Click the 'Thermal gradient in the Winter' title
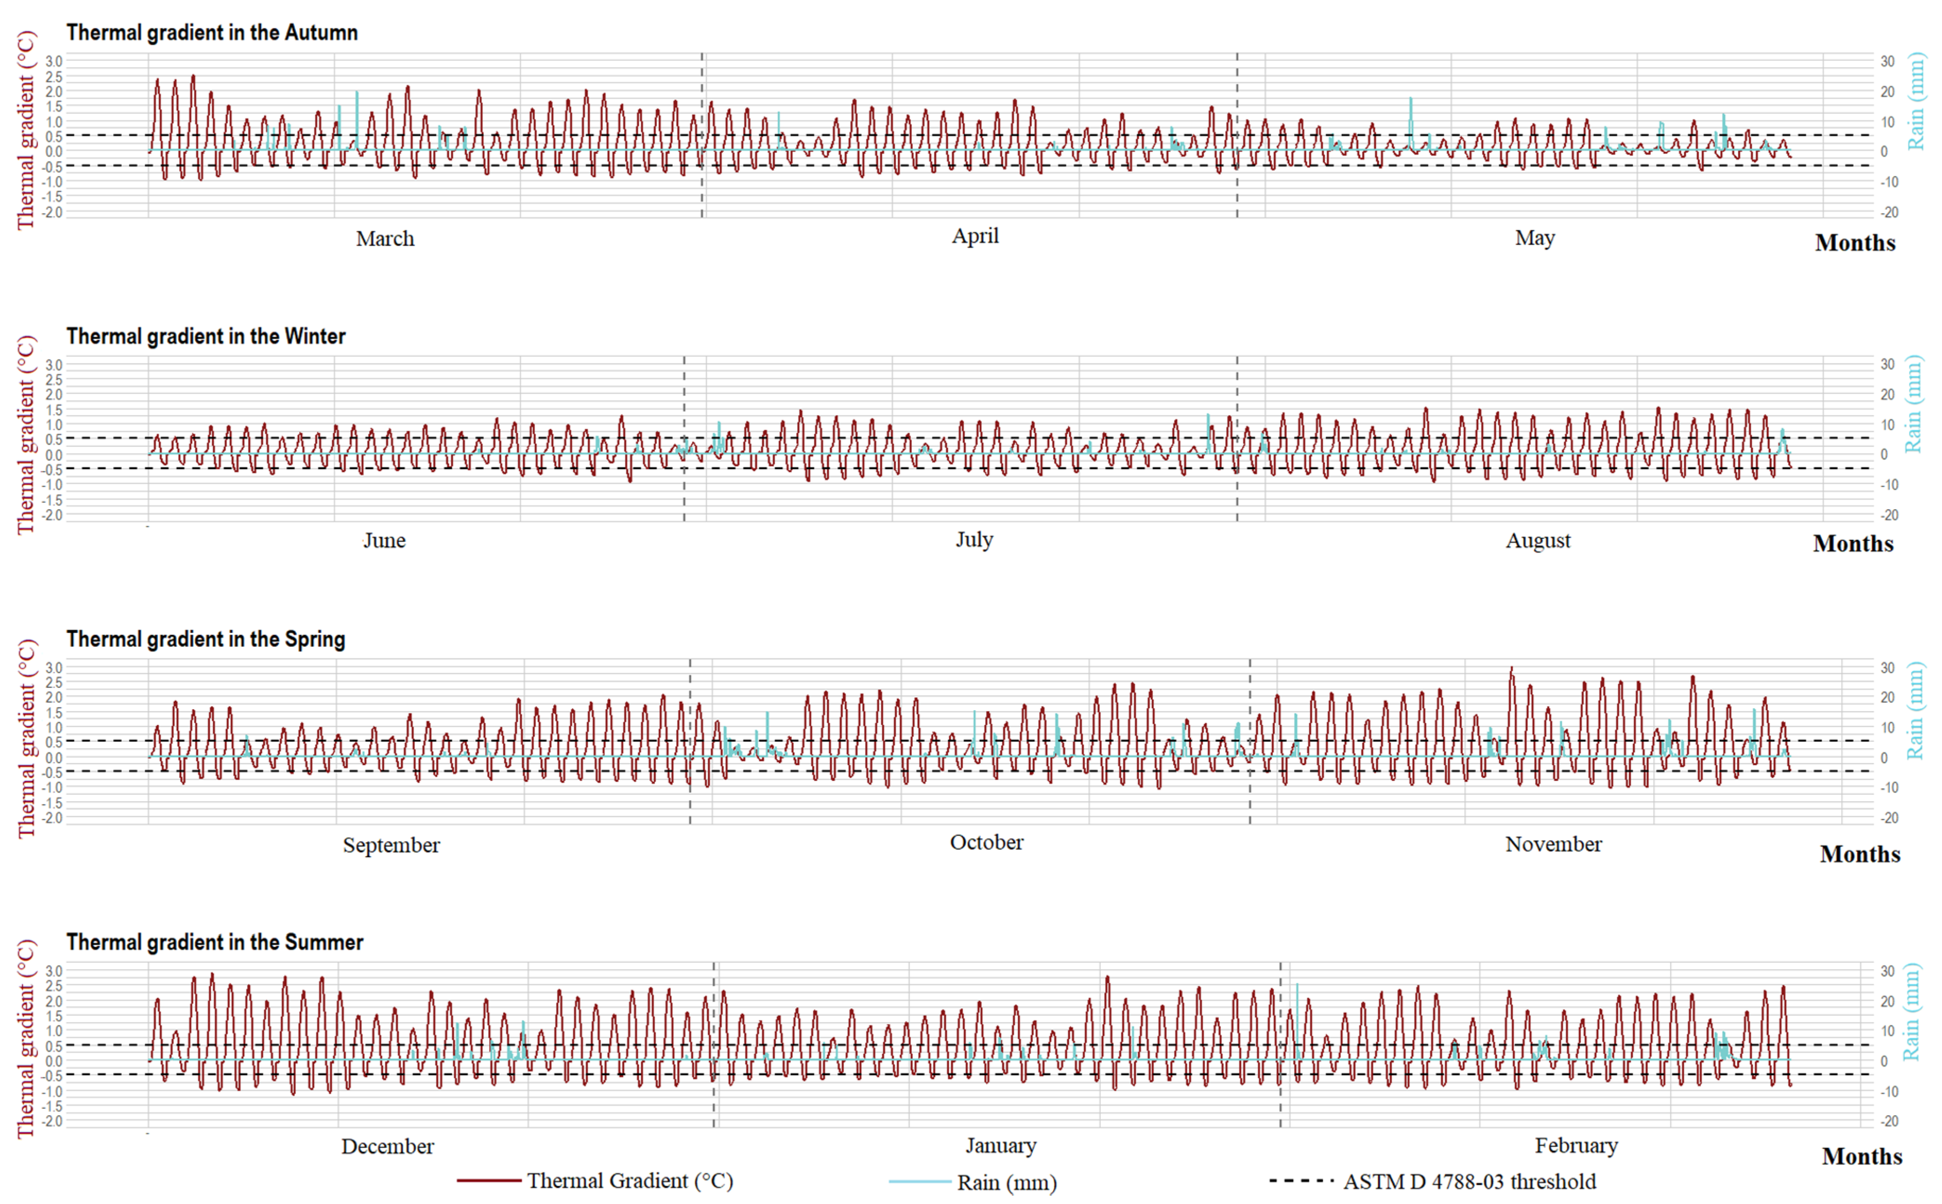The image size is (1942, 1204). point(206,336)
